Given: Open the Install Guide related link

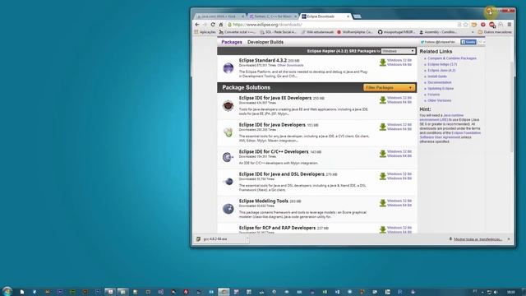Looking at the screenshot, I should coord(437,76).
